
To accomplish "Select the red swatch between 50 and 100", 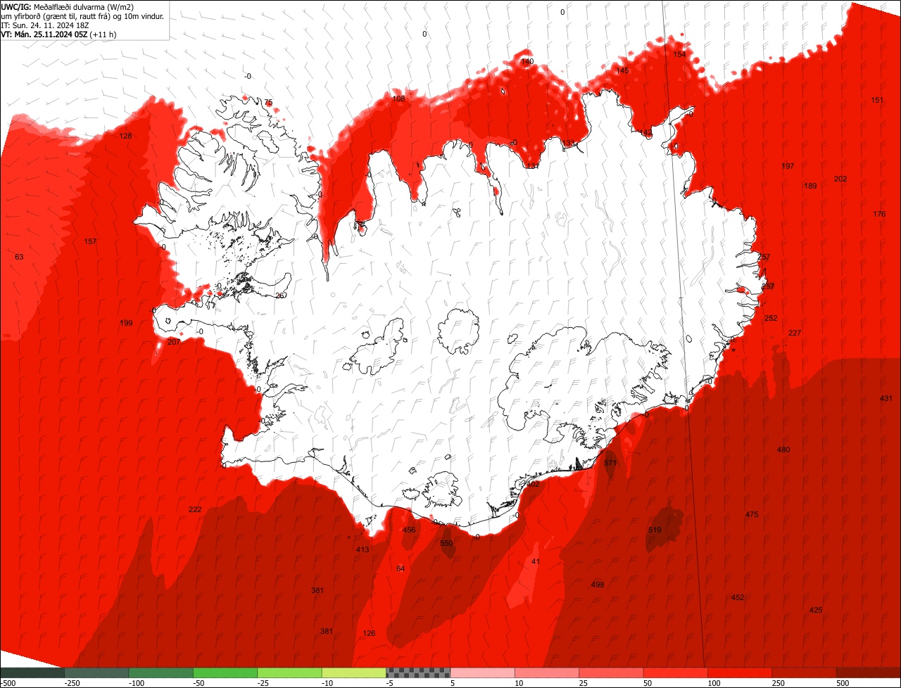I will [x=676, y=673].
